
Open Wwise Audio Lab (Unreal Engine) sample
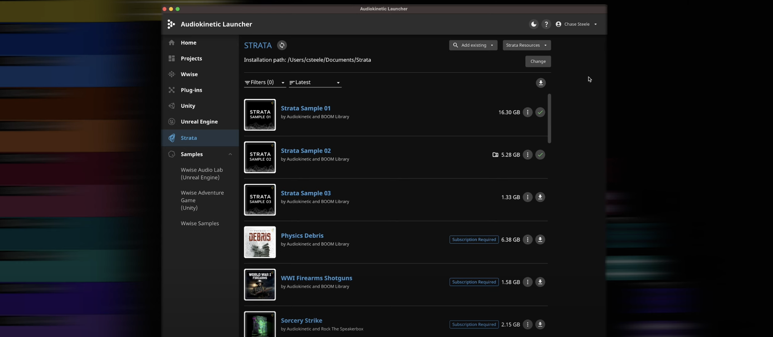[202, 173]
